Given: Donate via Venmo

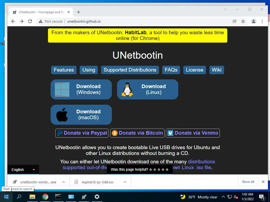Looking at the screenshot, I should 193,133.
